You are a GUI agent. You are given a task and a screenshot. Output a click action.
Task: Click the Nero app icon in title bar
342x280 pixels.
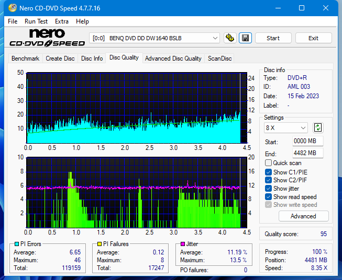pos(13,8)
